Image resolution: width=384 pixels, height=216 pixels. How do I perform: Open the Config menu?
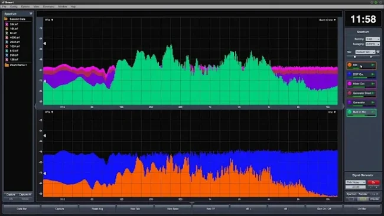[x=14, y=6]
